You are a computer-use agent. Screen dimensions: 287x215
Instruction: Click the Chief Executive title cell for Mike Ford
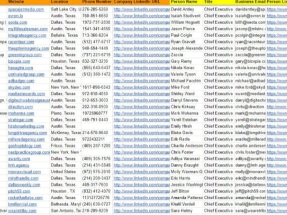click(x=214, y=87)
